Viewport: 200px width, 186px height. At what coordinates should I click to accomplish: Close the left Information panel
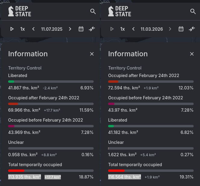point(92,54)
